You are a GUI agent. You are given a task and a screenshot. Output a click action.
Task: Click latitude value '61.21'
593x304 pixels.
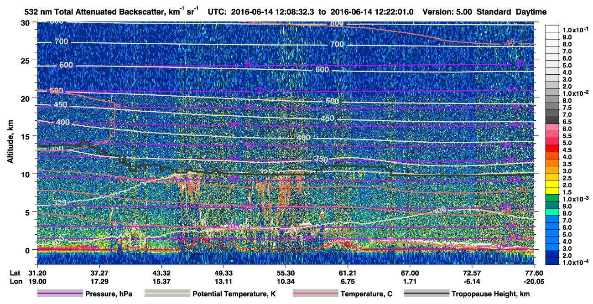(x=348, y=272)
